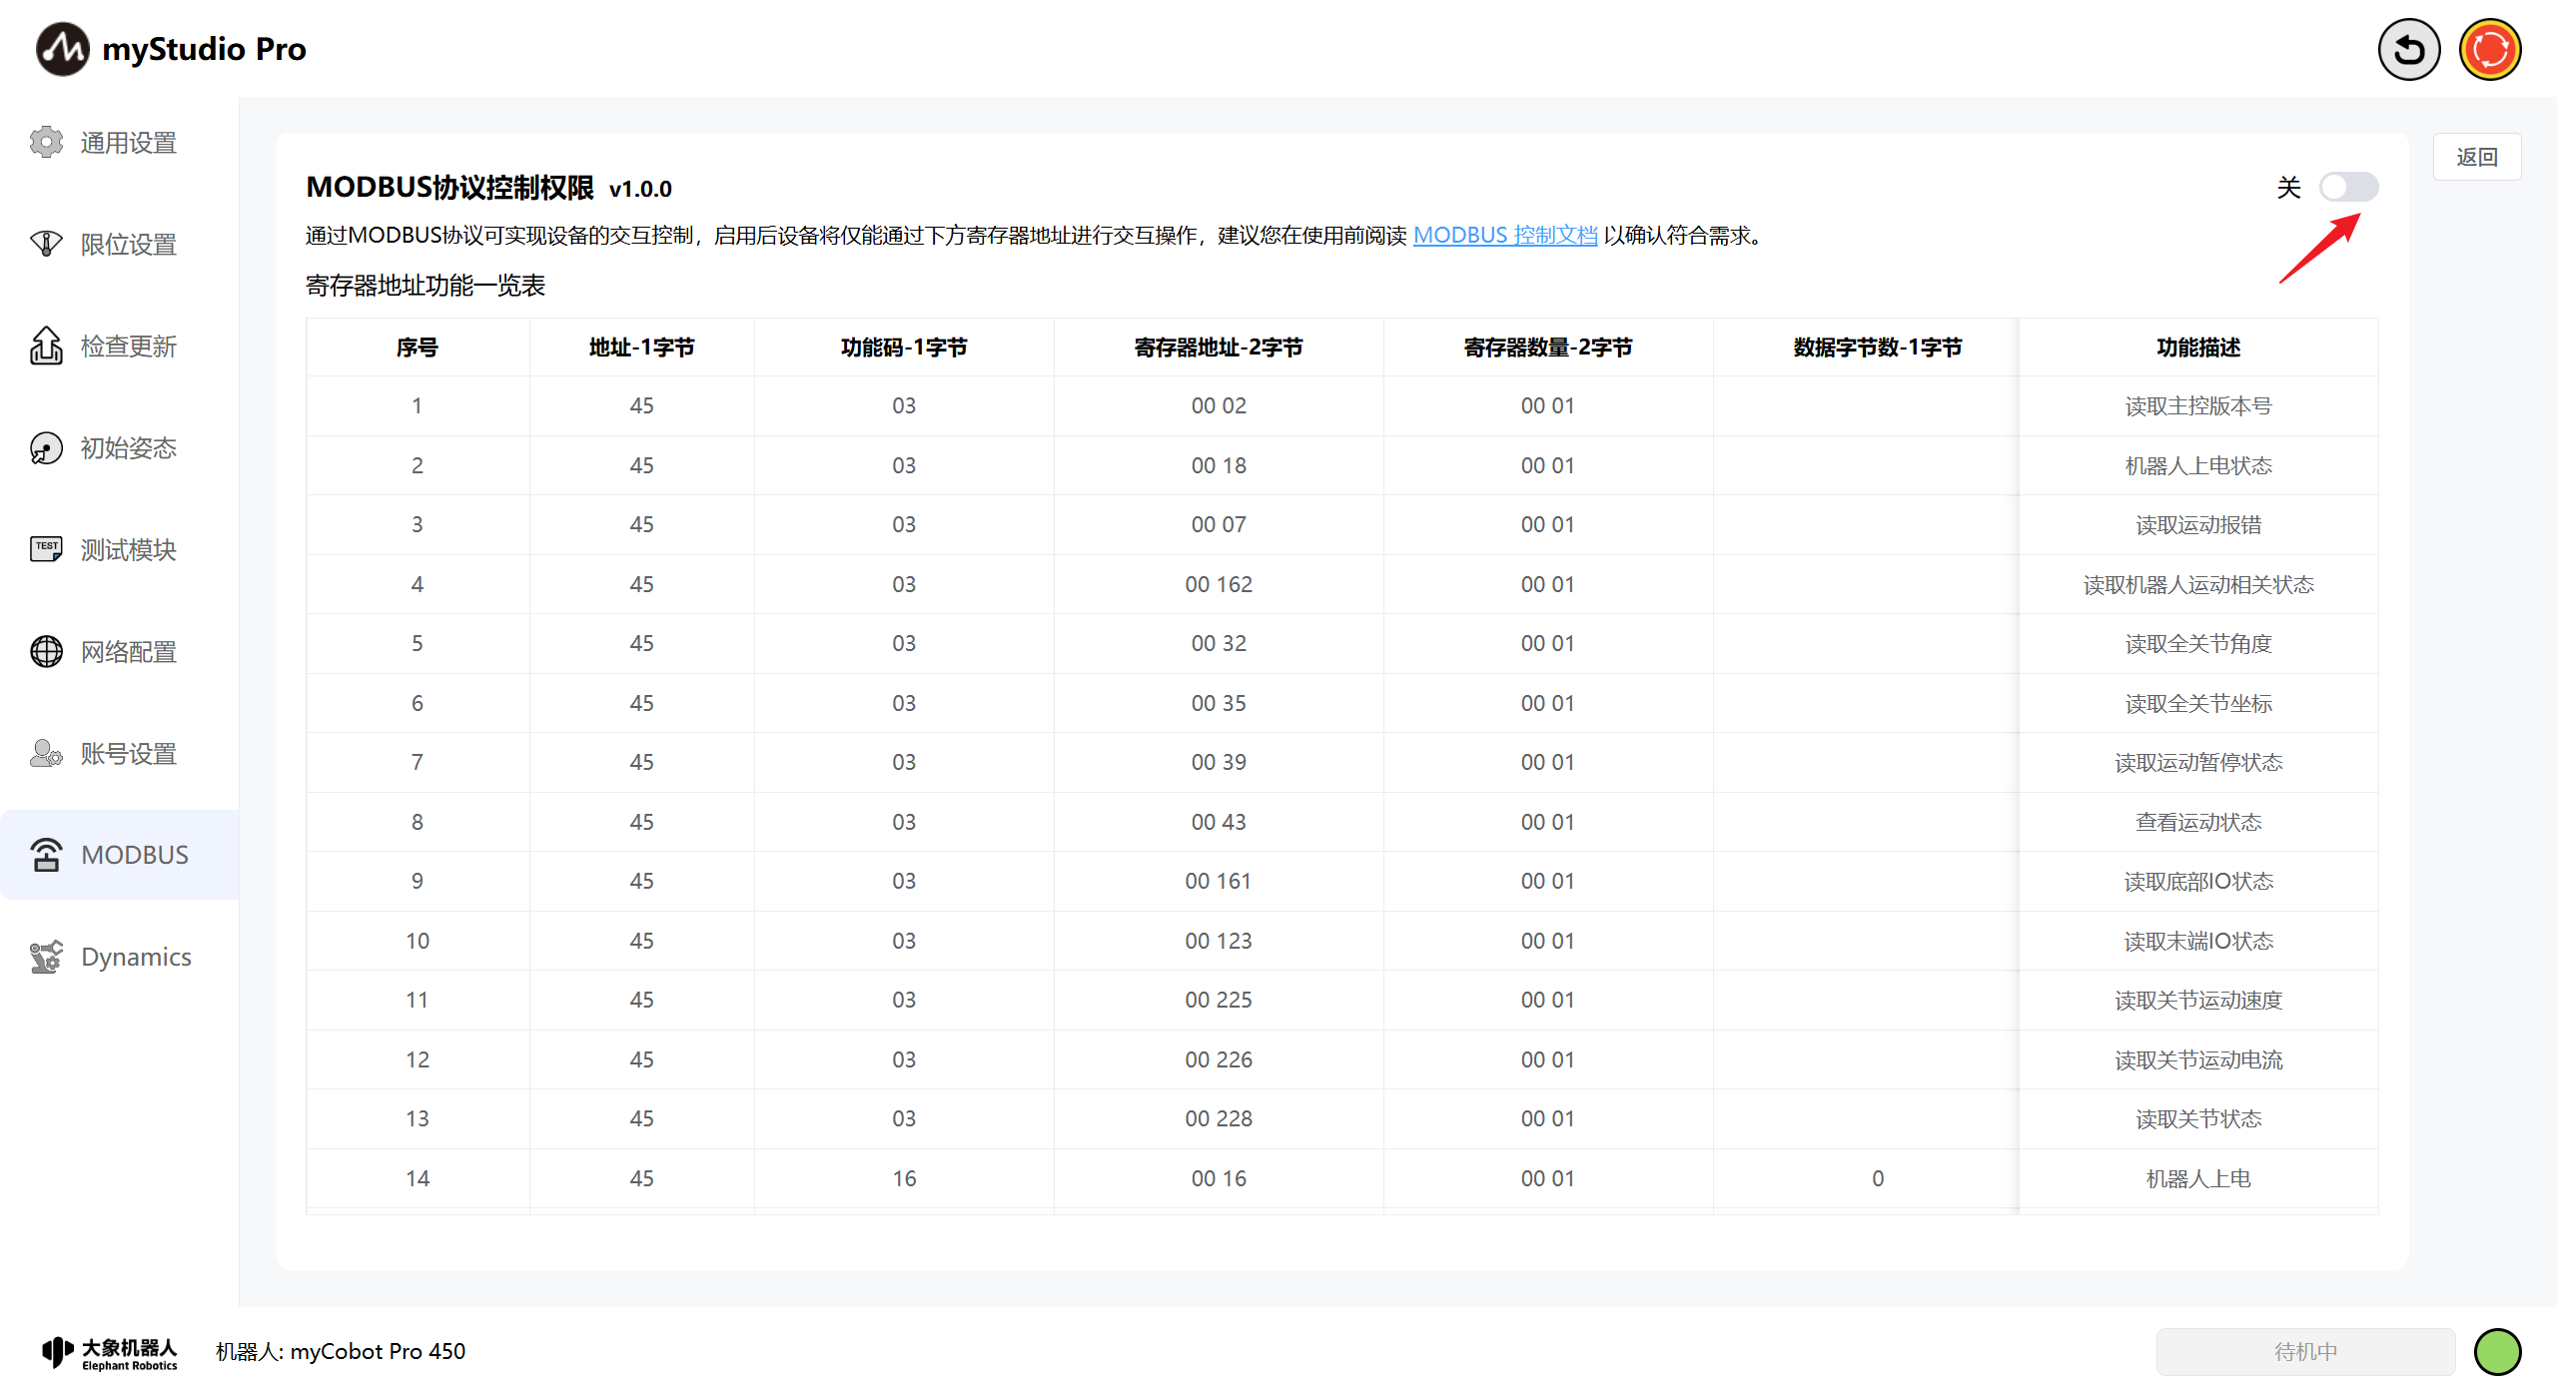Image resolution: width=2557 pixels, height=1396 pixels.
Task: Select the 初始姿态 sidebar icon
Action: (x=46, y=448)
